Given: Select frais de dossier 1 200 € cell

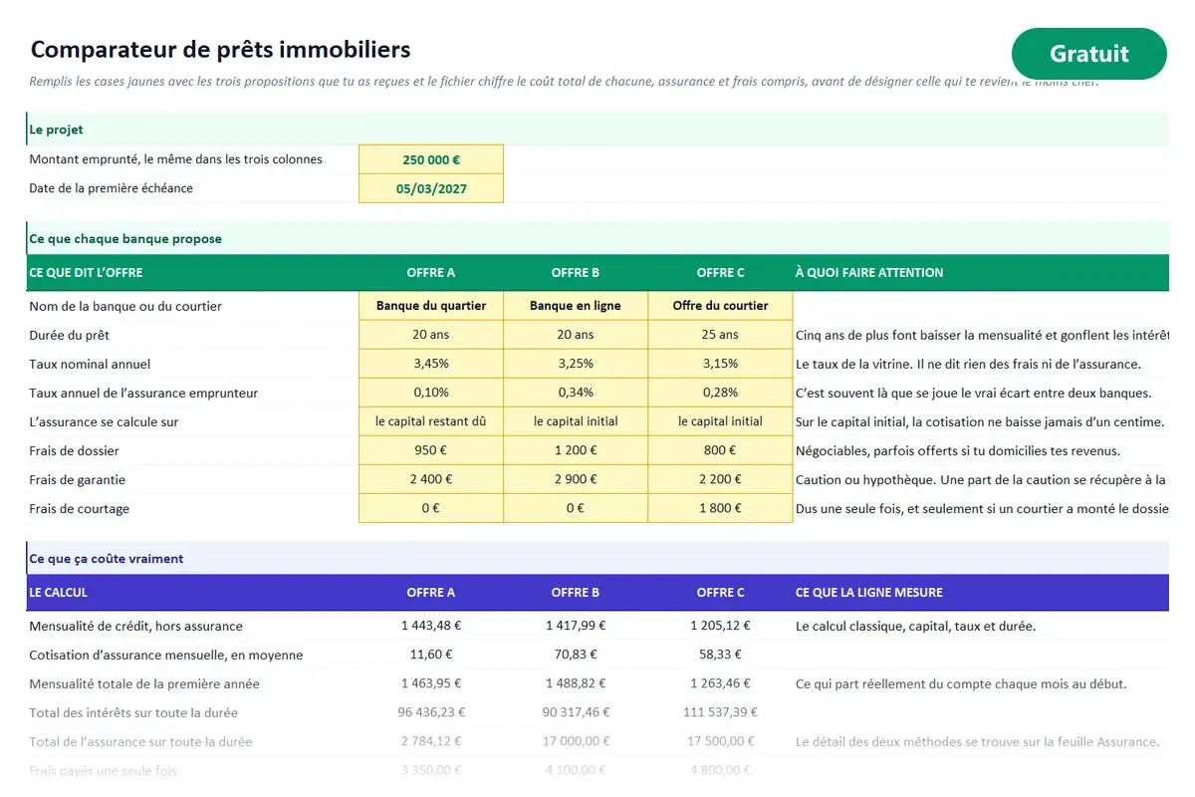Looking at the screenshot, I should 576,450.
